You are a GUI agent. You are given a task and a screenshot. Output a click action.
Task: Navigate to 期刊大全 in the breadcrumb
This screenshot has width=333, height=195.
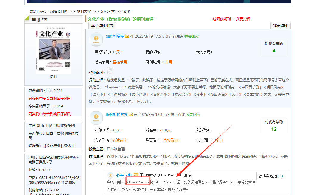click(84, 11)
